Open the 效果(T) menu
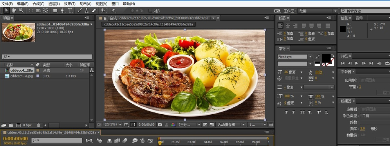 pos(70,4)
